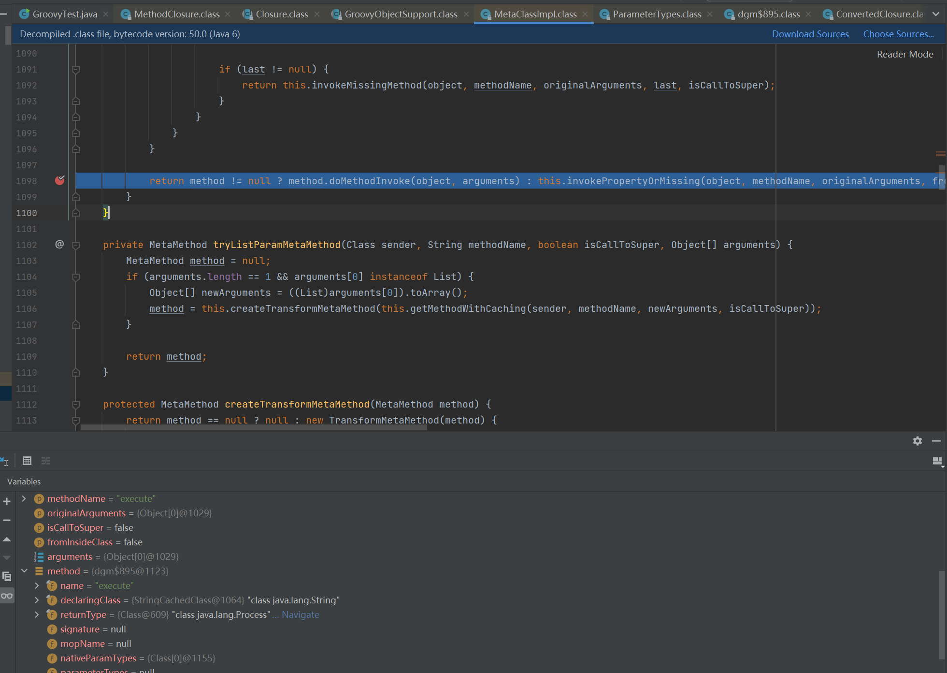Image resolution: width=947 pixels, height=673 pixels.
Task: Hide the debug tool window
Action: click(936, 441)
